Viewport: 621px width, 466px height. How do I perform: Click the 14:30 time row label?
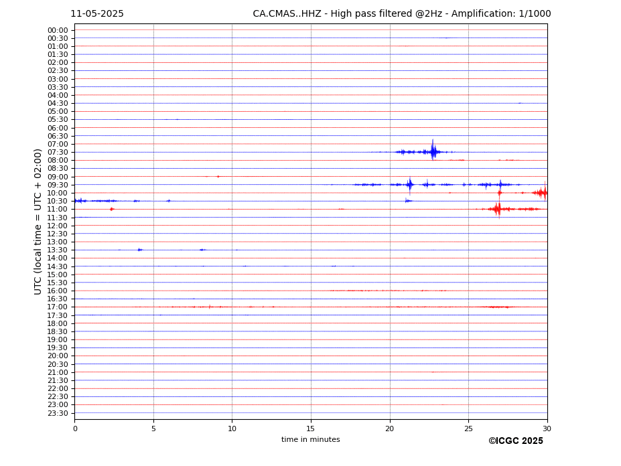(x=58, y=266)
